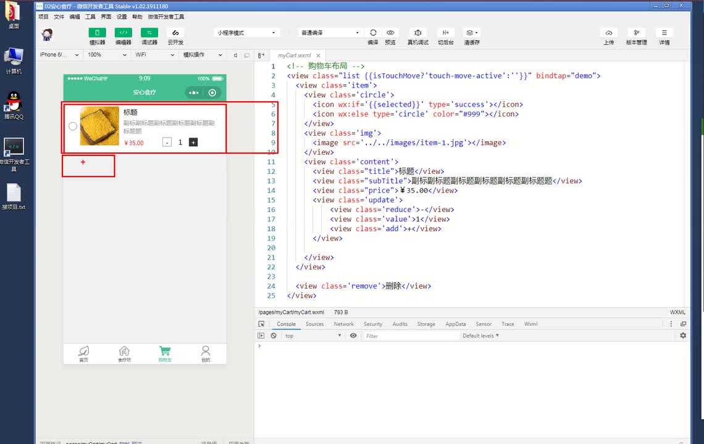Image resolution: width=704 pixels, height=444 pixels.
Task: Open the 项目 menu
Action: [43, 17]
